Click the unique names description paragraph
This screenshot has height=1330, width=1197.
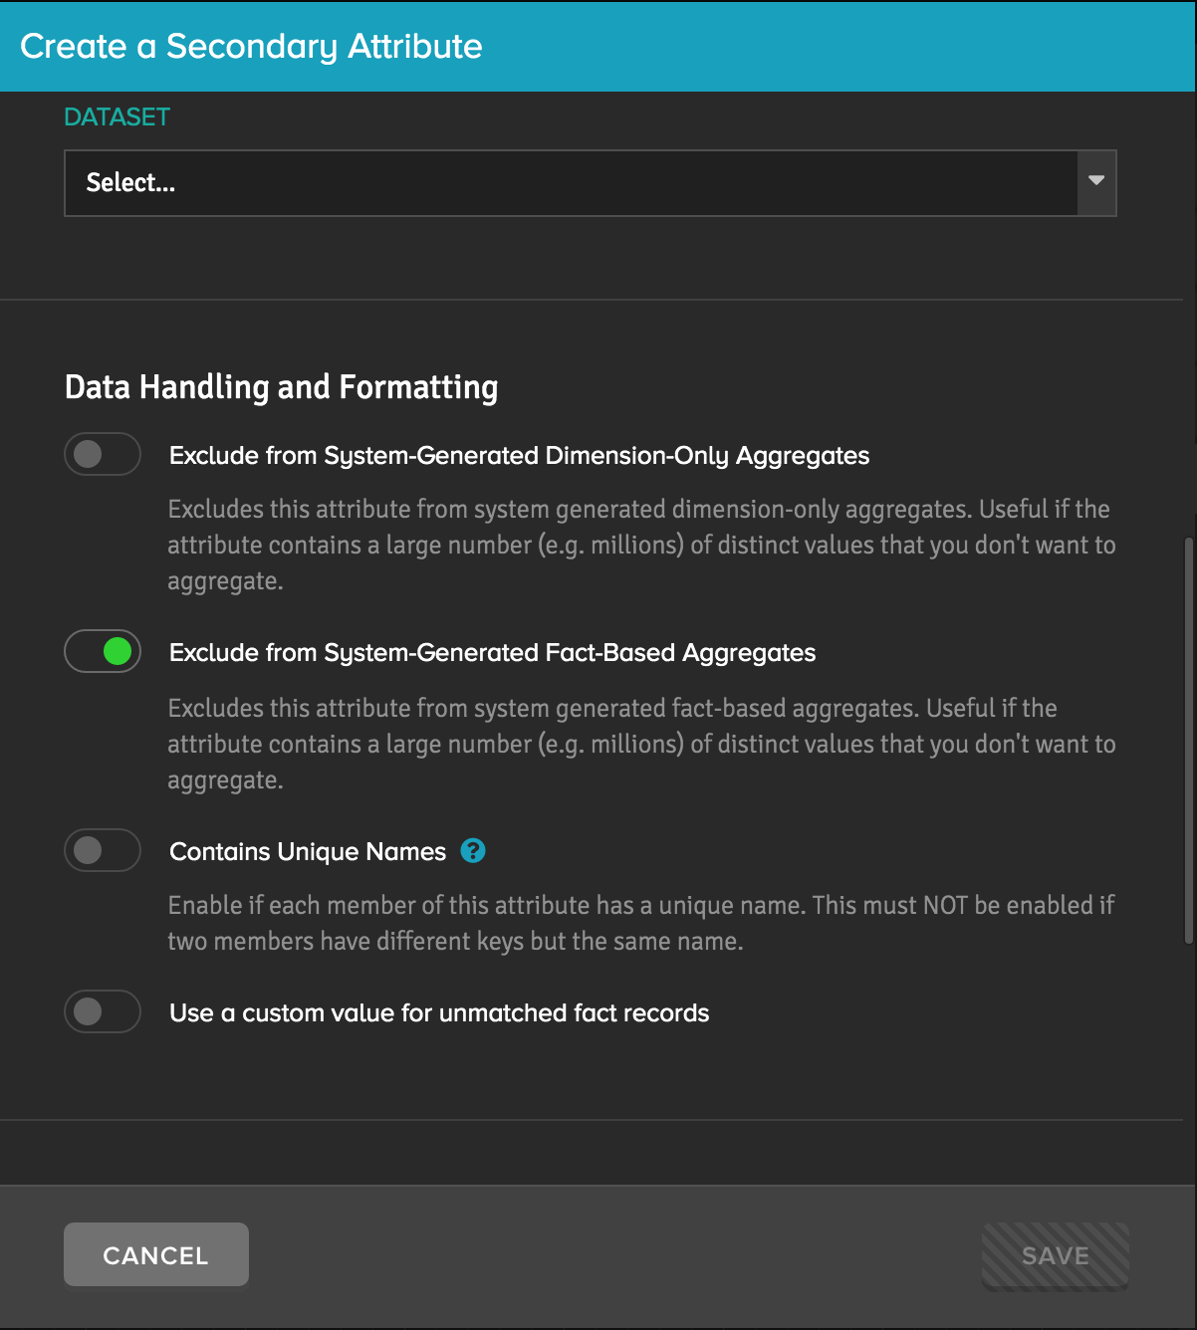click(x=641, y=923)
